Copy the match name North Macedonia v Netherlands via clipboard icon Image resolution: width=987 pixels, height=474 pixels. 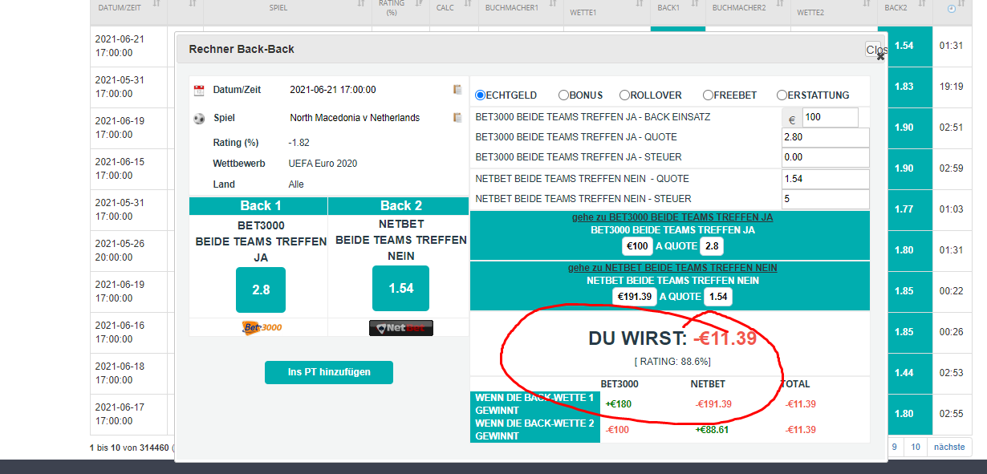457,118
